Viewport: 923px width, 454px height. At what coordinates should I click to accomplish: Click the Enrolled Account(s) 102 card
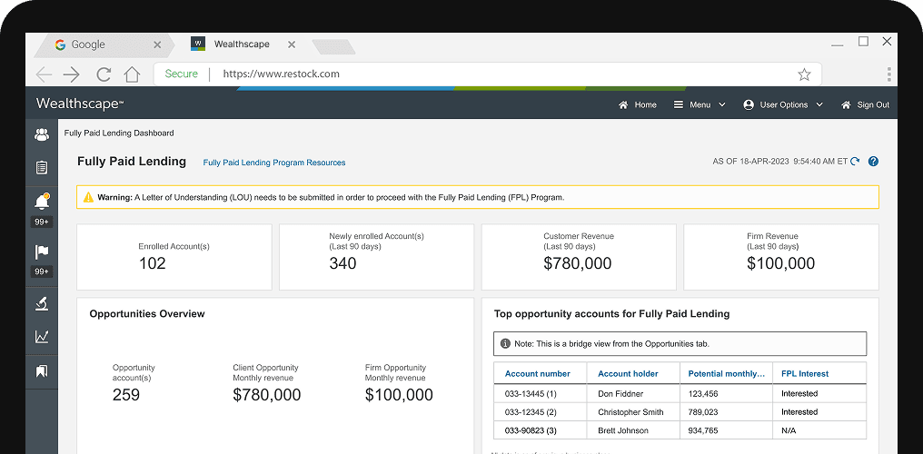174,257
